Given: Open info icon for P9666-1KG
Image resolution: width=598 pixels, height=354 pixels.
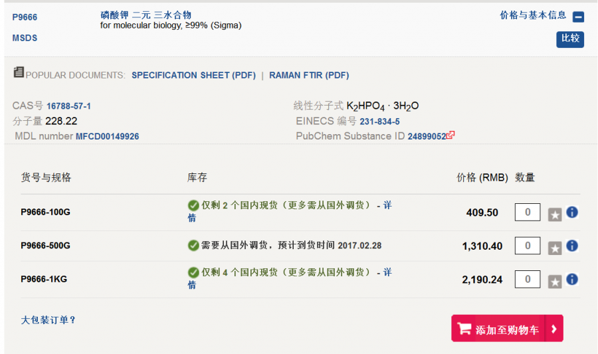Looking at the screenshot, I should tap(572, 279).
